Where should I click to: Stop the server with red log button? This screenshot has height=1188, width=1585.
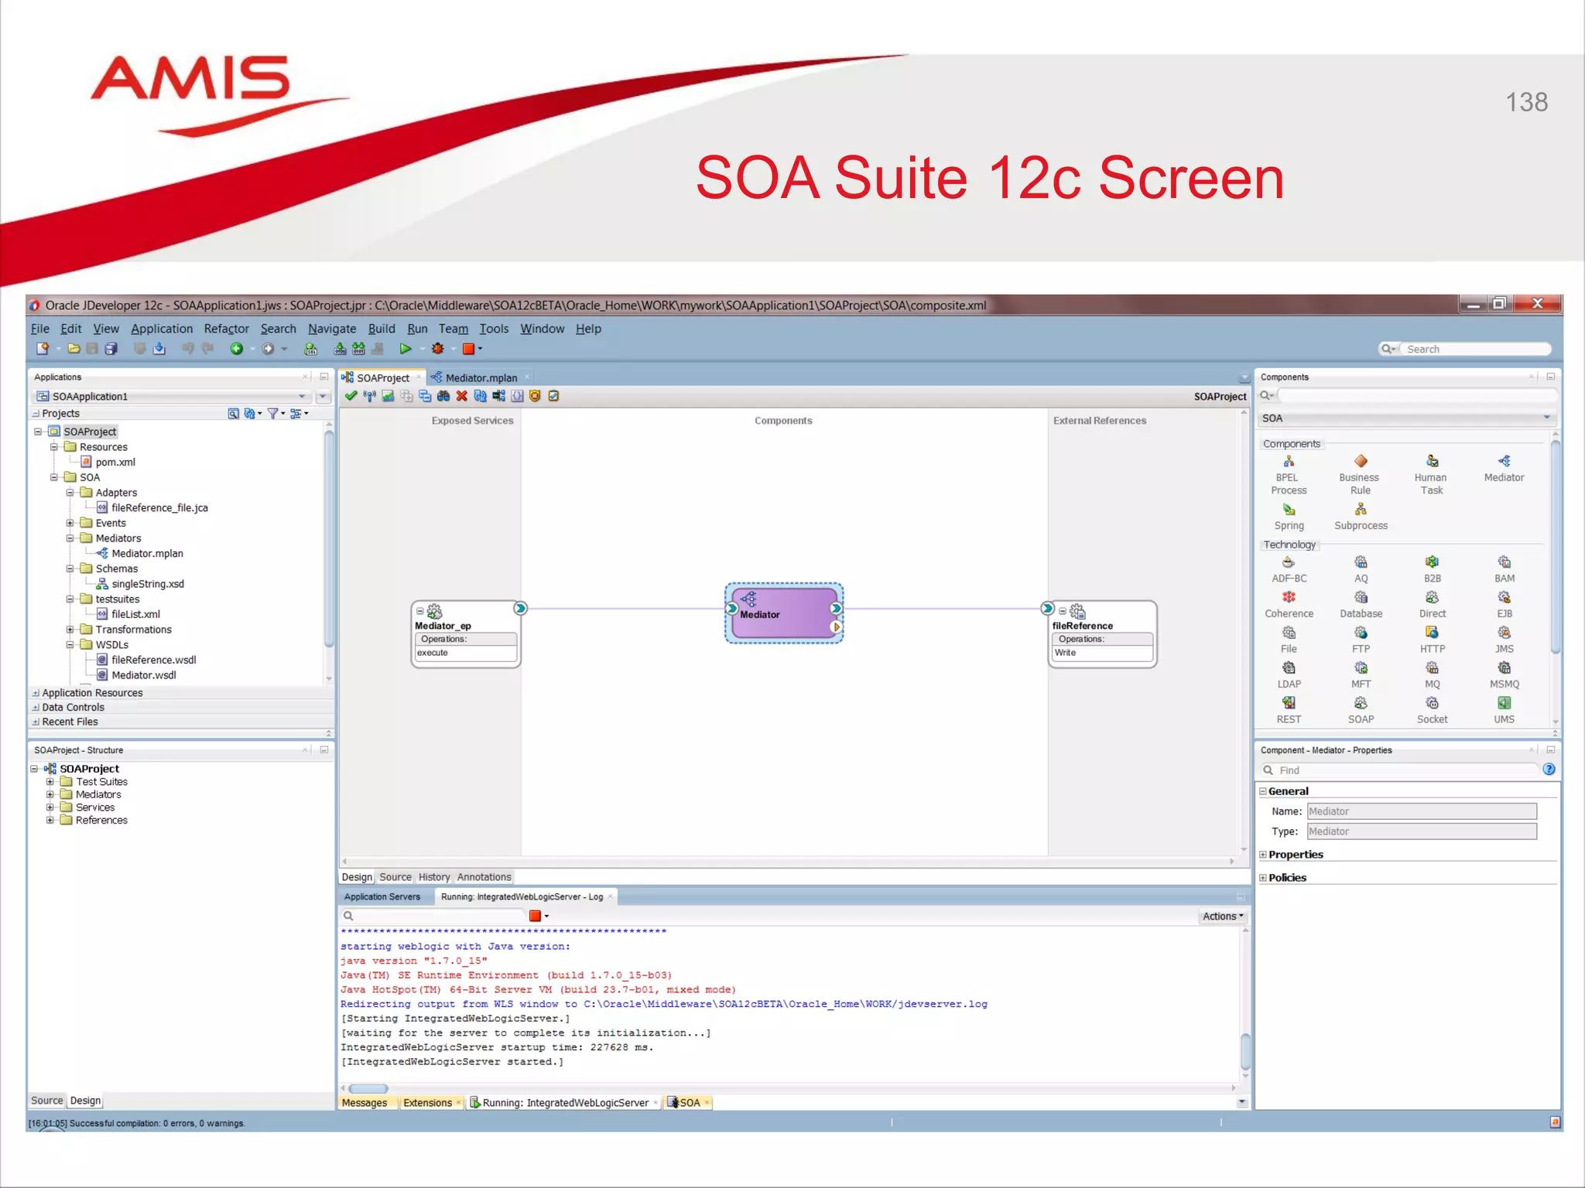point(535,916)
